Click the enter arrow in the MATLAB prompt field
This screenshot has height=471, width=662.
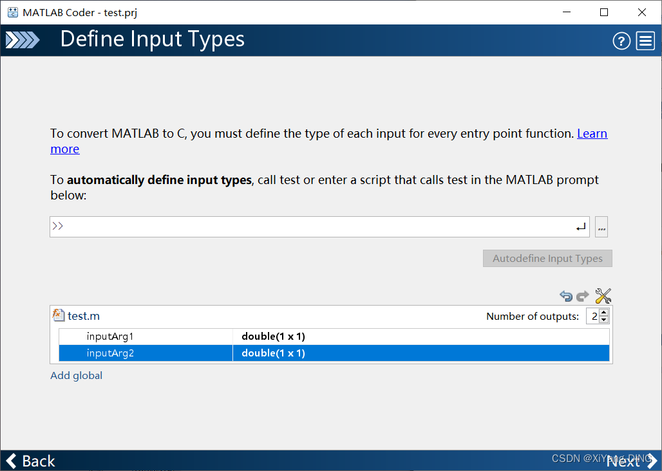click(580, 226)
